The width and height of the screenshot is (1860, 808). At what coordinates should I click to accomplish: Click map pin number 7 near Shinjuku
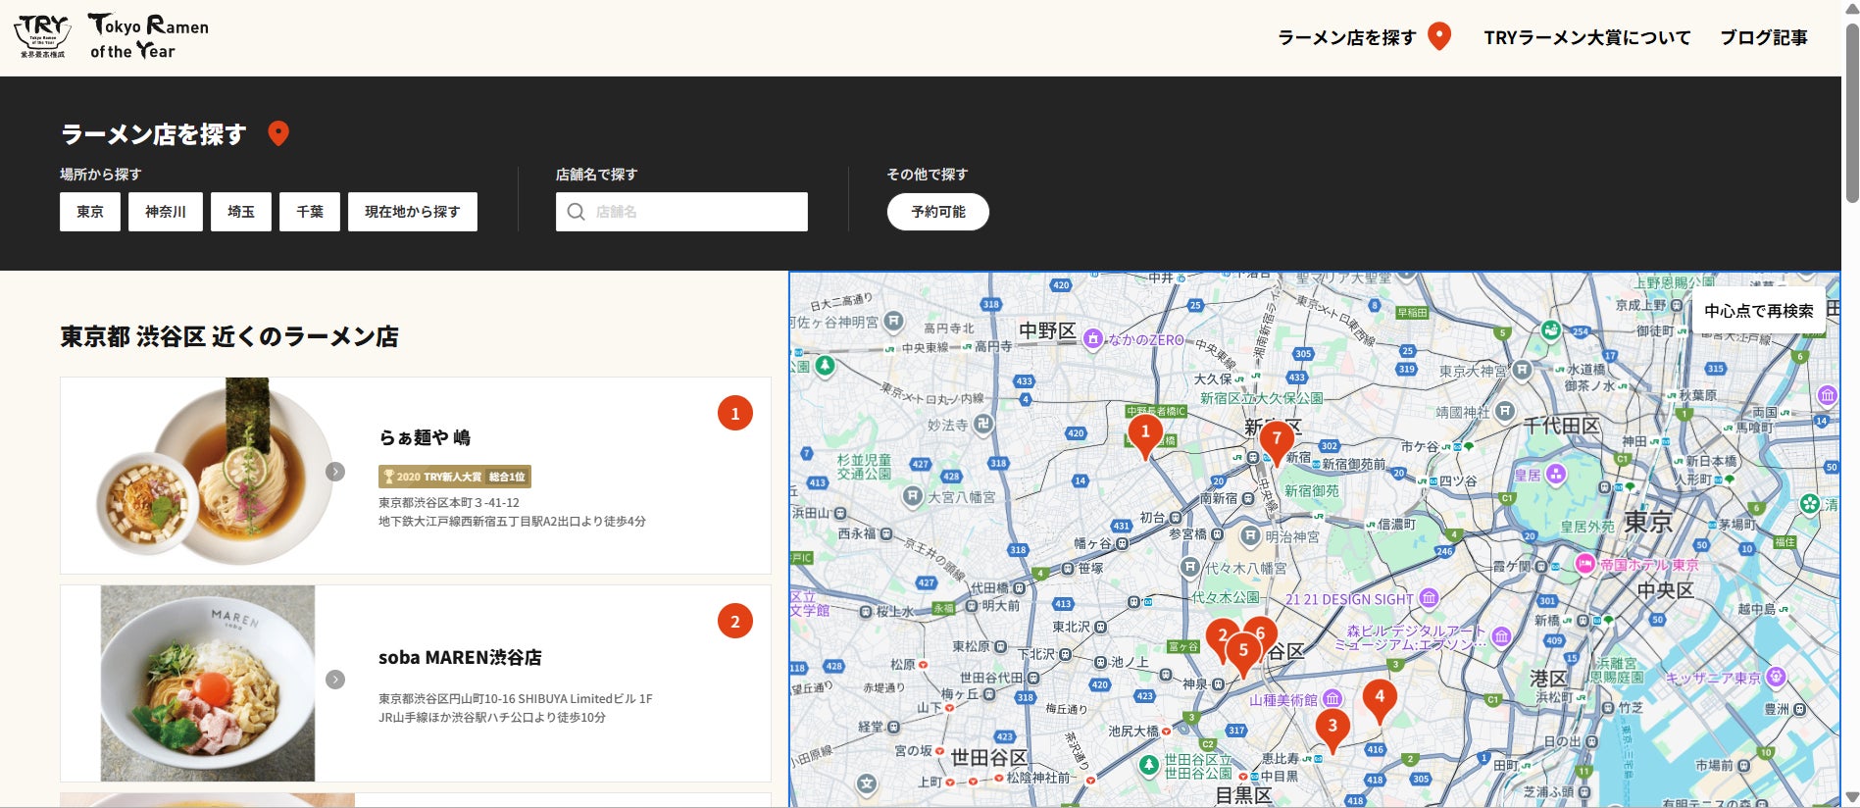click(1276, 439)
